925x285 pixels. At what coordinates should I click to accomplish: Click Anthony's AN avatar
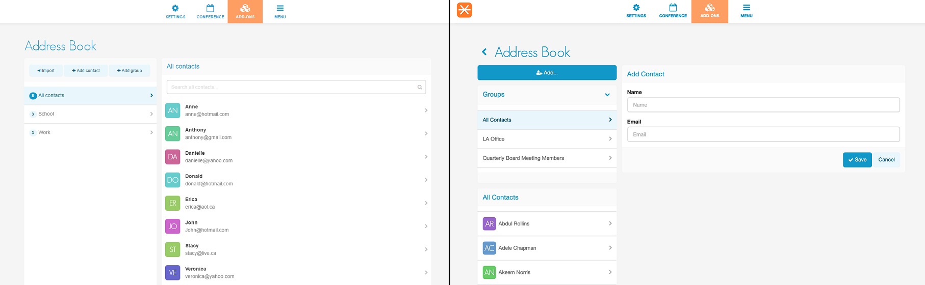(x=173, y=133)
